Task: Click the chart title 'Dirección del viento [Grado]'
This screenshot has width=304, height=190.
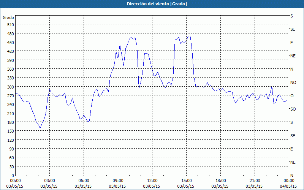Action: point(157,4)
